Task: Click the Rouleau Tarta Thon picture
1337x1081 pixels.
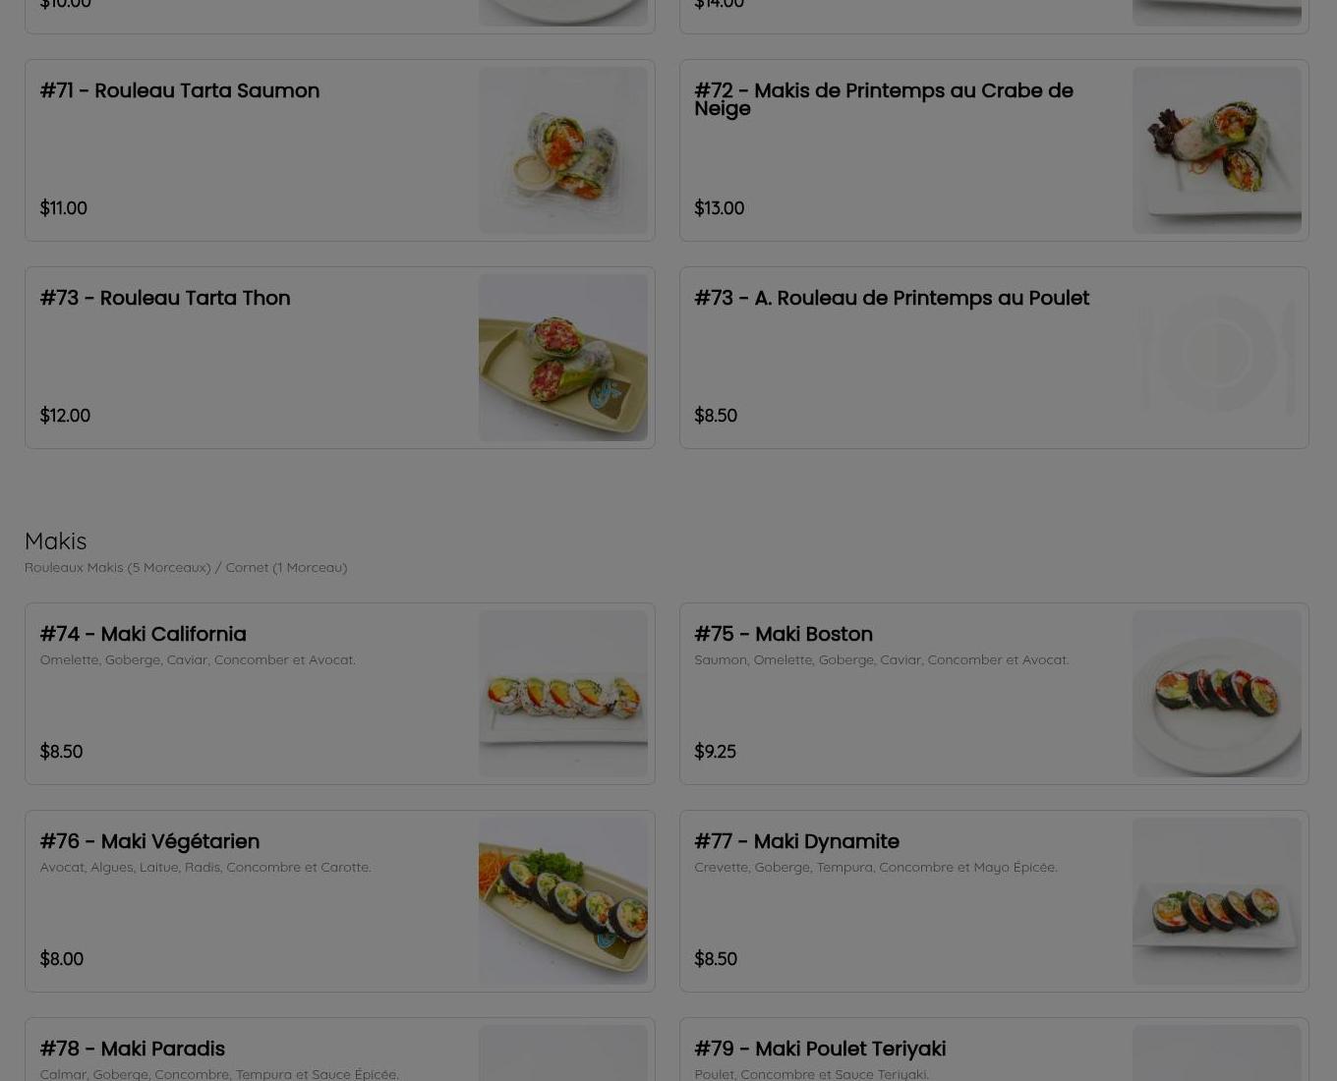Action: coord(562,358)
